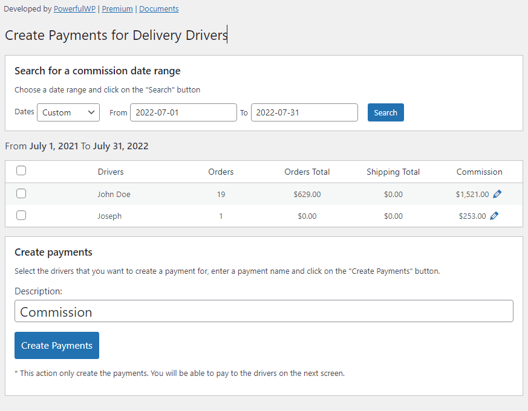Screen dimensions: 528x411
Task: Open the Premium link
Action: click(117, 8)
